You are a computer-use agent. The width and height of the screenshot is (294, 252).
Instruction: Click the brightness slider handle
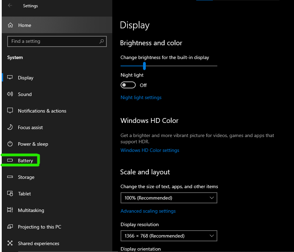tap(144, 66)
